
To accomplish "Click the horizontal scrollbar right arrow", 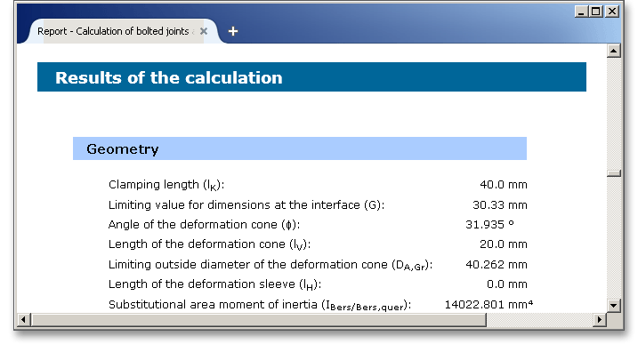I will coord(600,320).
